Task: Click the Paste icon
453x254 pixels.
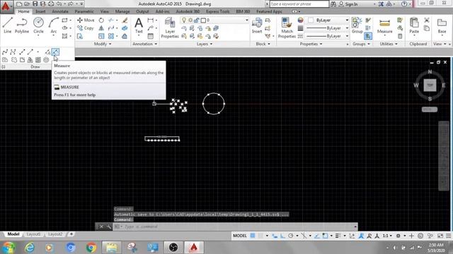Action: [414, 25]
